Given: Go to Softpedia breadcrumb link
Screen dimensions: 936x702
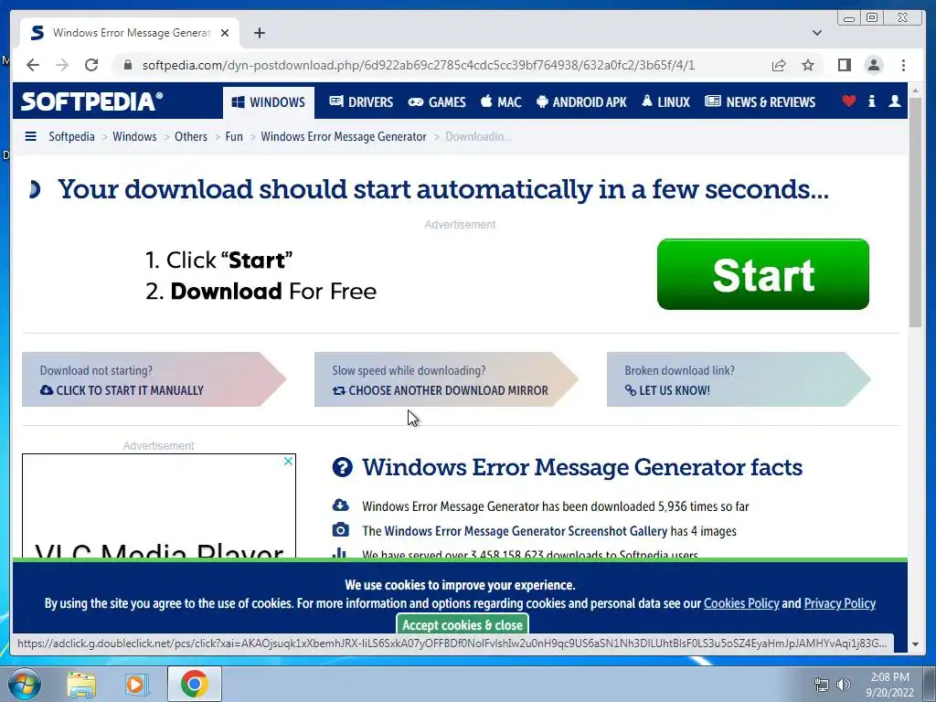Looking at the screenshot, I should (71, 137).
